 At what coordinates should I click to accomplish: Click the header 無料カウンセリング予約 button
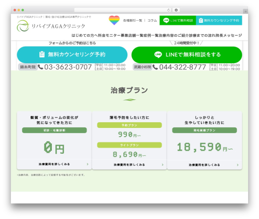[219, 20]
